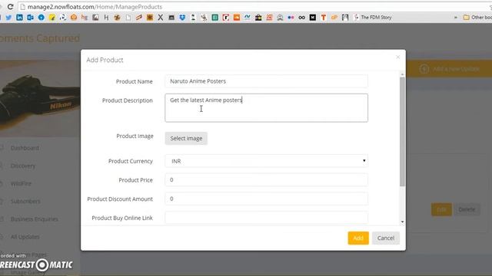Open the 'hg' bookmark icon
This screenshot has width=492, height=276.
click(x=85, y=18)
